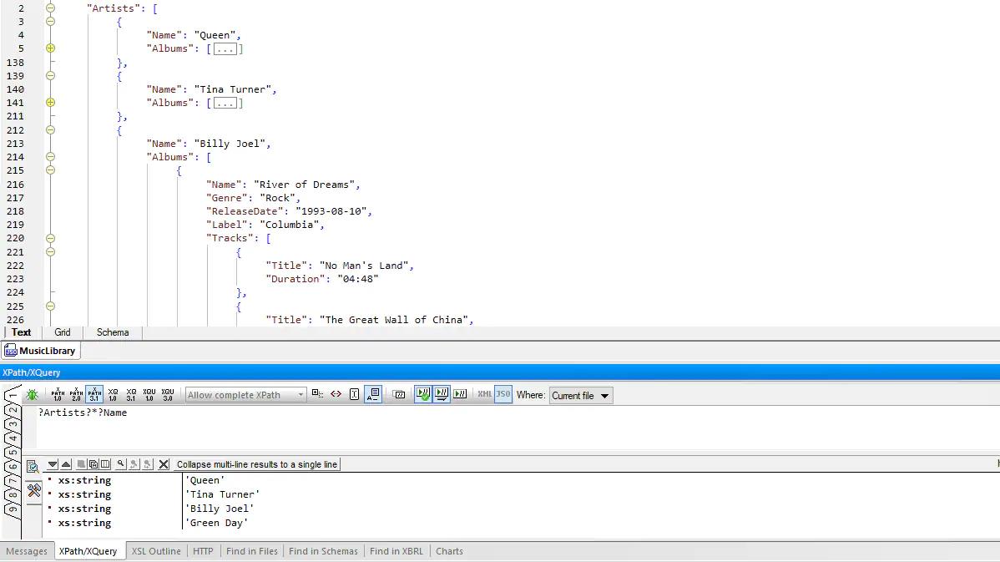
Task: Click the expression builder icon beside XPath dropdown
Action: 317,394
